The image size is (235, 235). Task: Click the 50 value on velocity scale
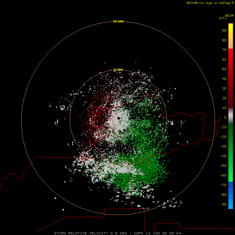click(224, 69)
